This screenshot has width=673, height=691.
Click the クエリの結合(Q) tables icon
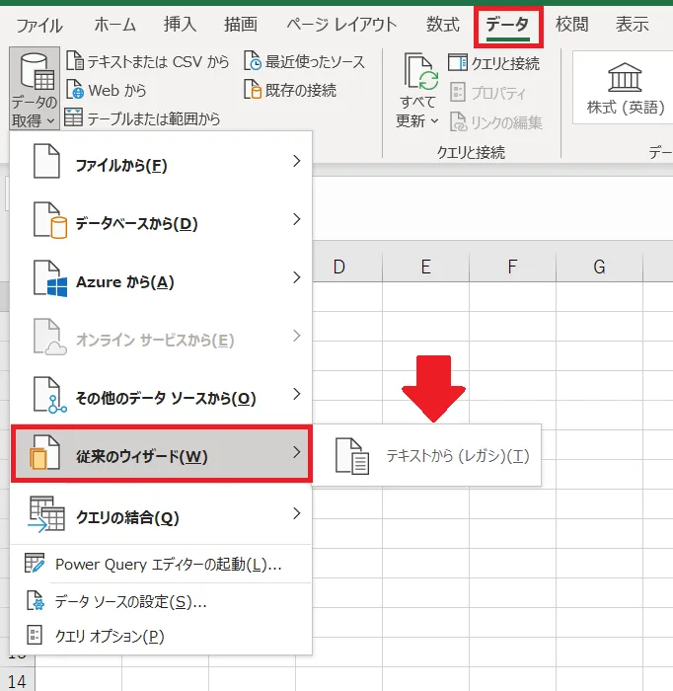(46, 514)
